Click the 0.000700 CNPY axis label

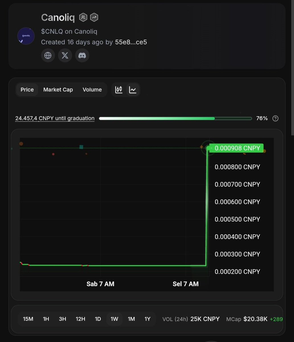click(237, 184)
